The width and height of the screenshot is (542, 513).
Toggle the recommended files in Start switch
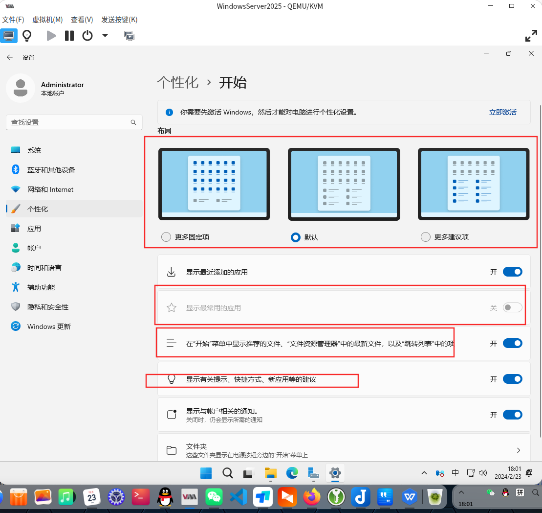tap(512, 343)
